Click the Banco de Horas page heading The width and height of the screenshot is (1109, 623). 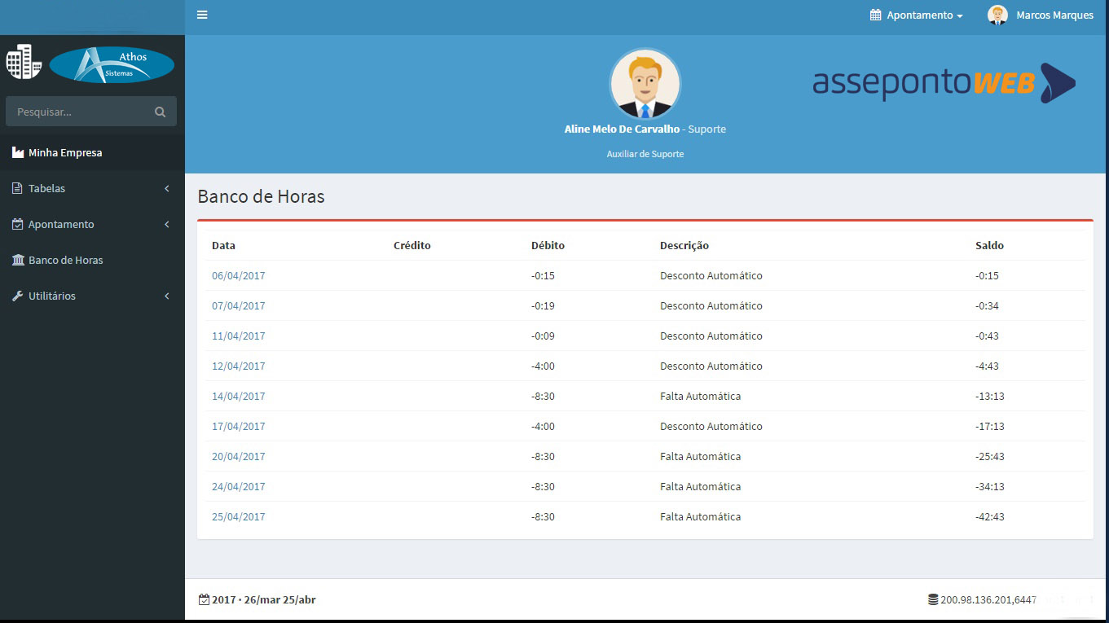[261, 196]
